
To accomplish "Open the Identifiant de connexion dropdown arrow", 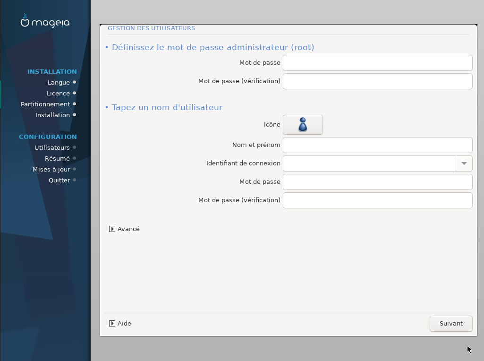I will click(x=464, y=163).
